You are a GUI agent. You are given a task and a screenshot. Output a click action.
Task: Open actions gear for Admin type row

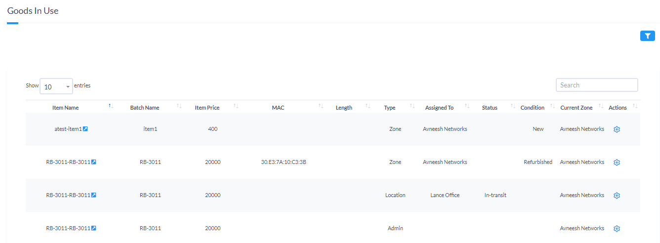[x=617, y=229]
